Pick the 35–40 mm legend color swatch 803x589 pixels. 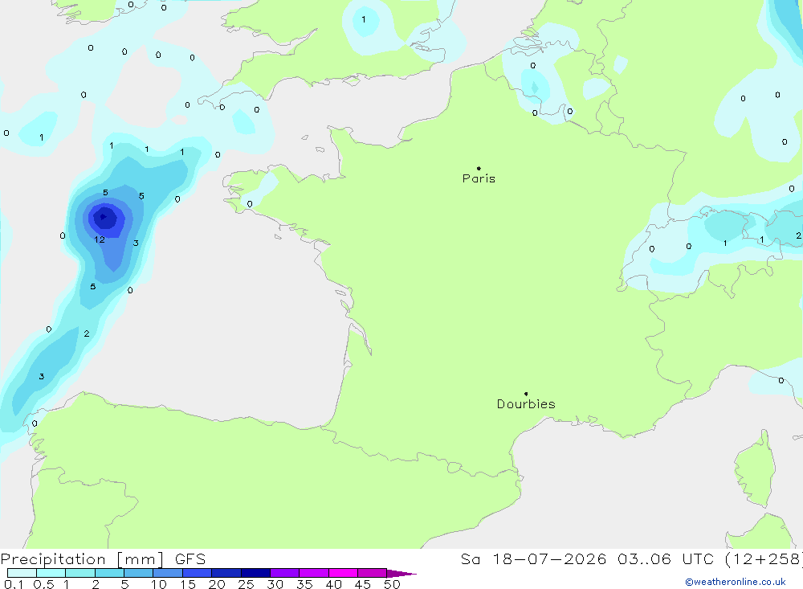click(x=314, y=573)
